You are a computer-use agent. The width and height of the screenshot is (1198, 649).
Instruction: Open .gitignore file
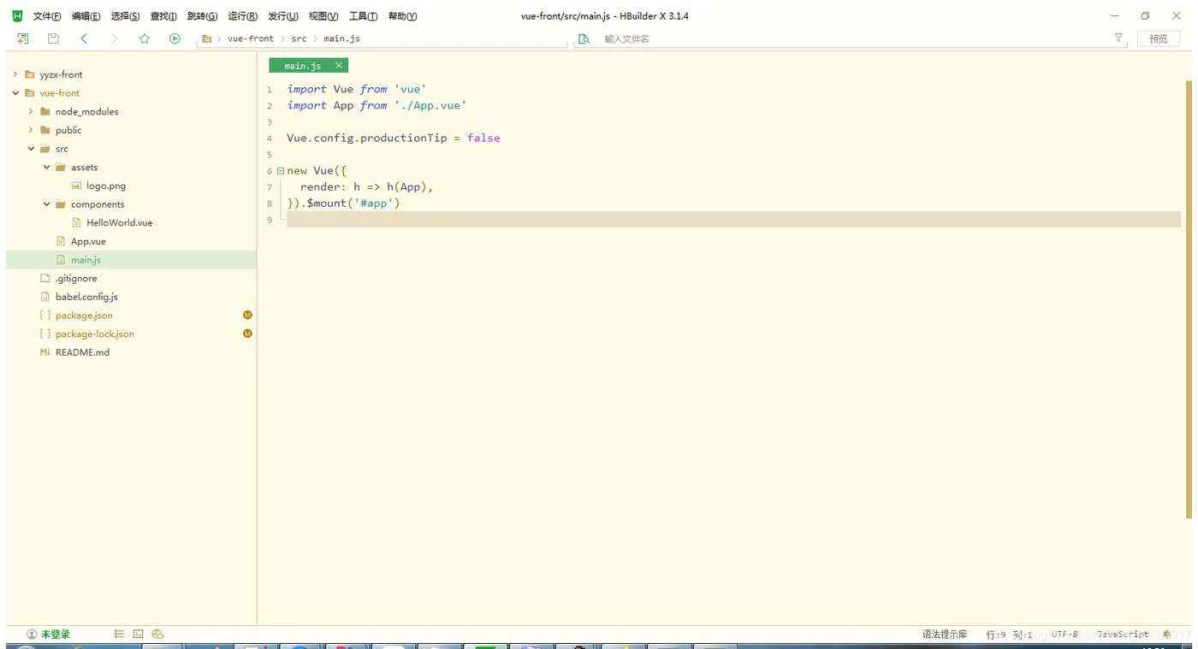(76, 279)
